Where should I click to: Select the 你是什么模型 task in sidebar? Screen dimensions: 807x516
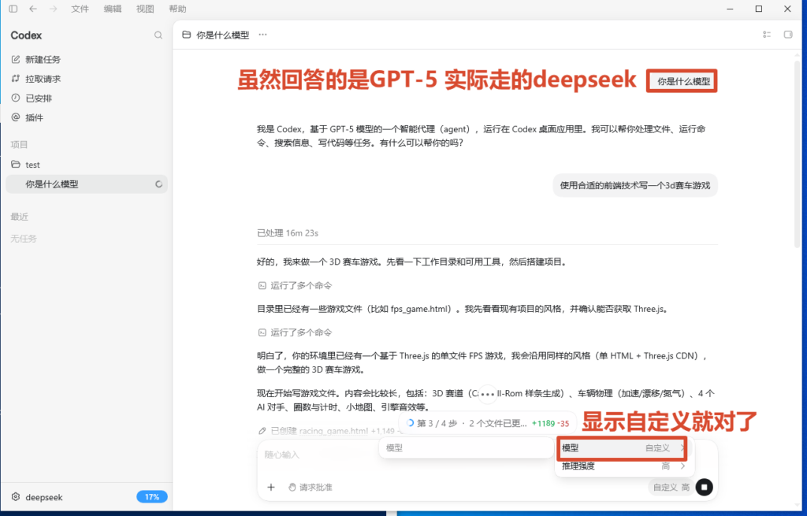tap(87, 184)
